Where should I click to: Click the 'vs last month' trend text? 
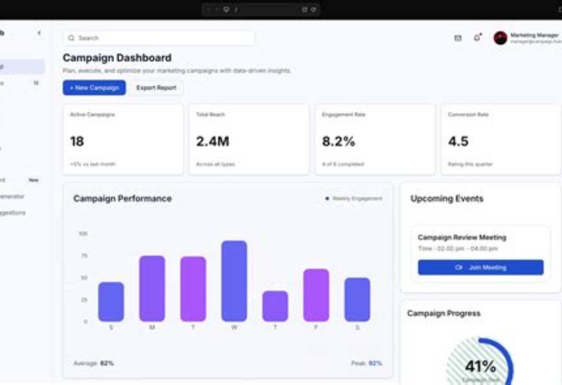(x=93, y=164)
